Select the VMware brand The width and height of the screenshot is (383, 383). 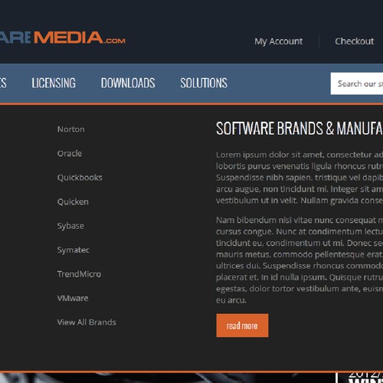coord(73,298)
